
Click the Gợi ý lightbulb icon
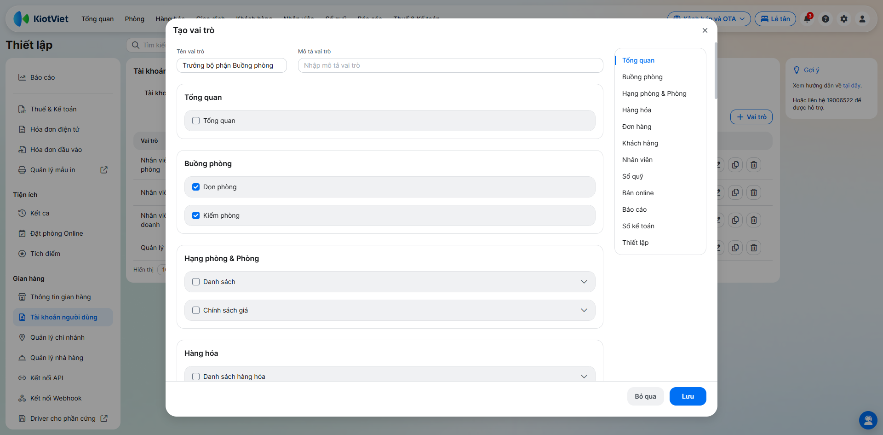797,70
